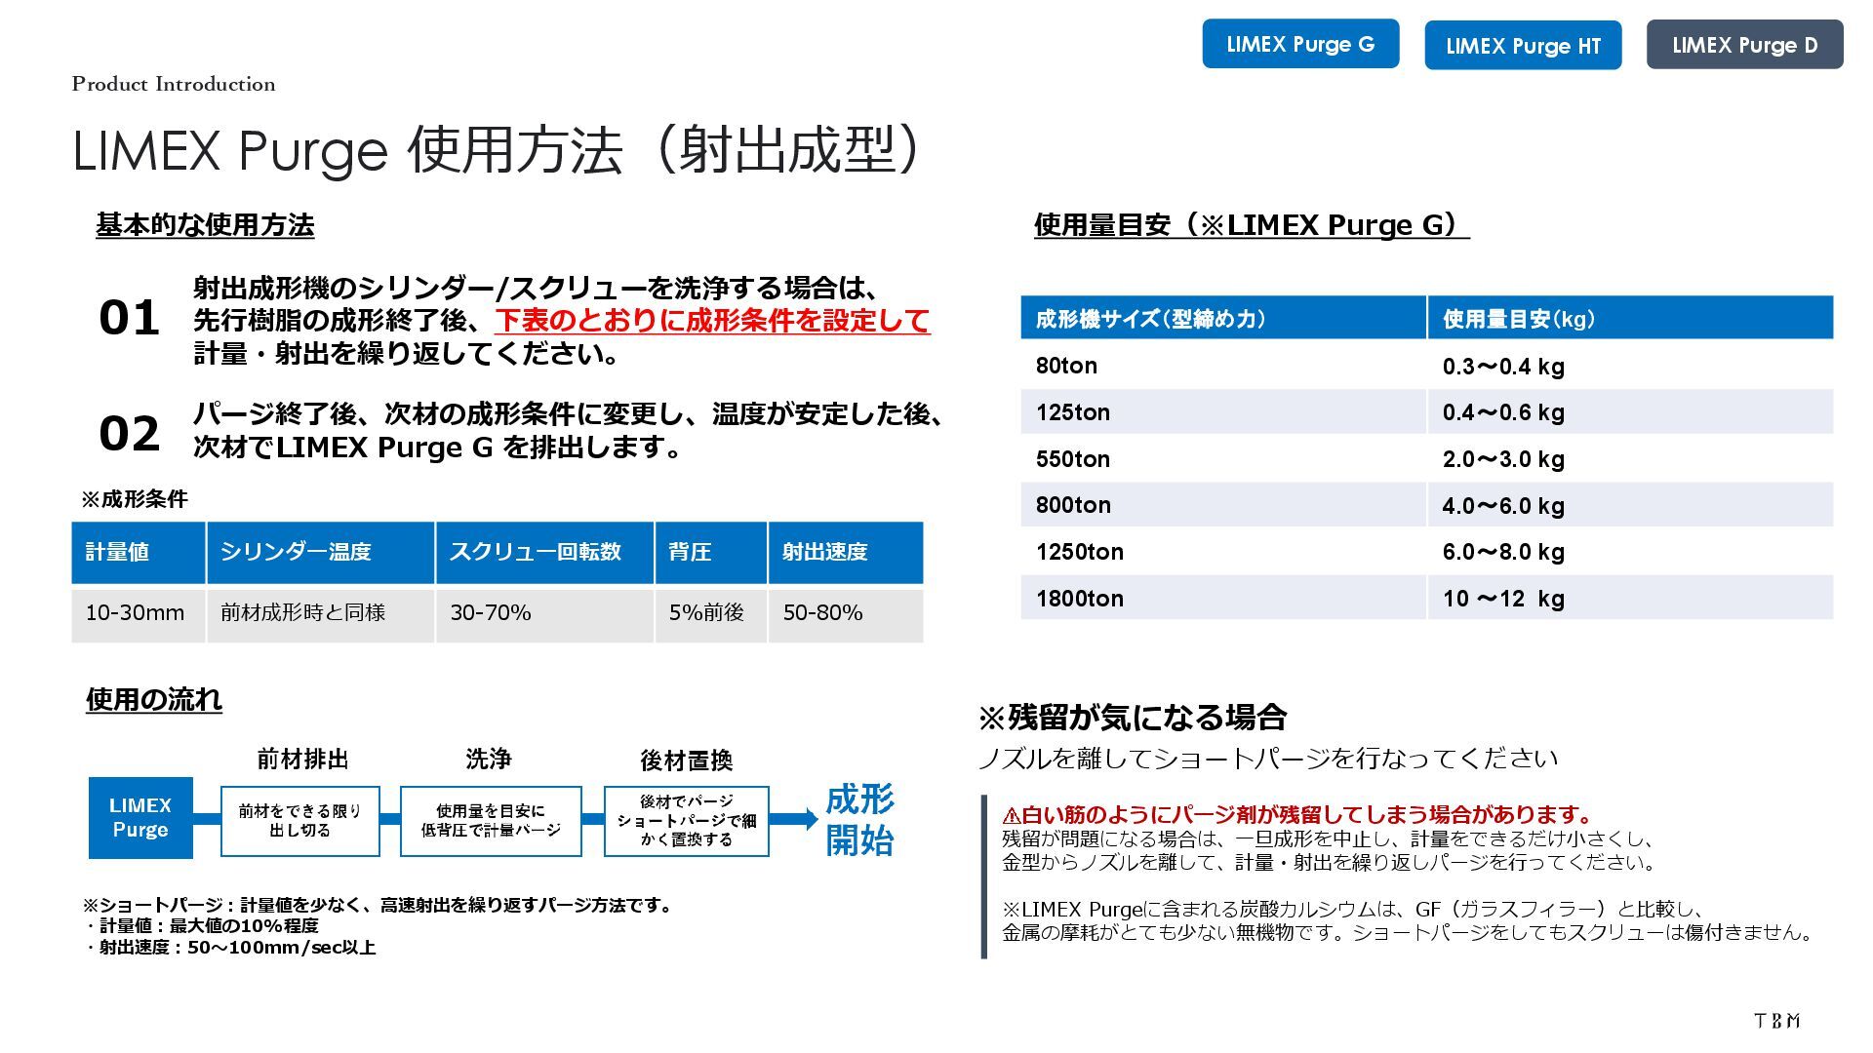The height and width of the screenshot is (1053, 1873).
Task: Click the 80ton row label
Action: 1066,366
